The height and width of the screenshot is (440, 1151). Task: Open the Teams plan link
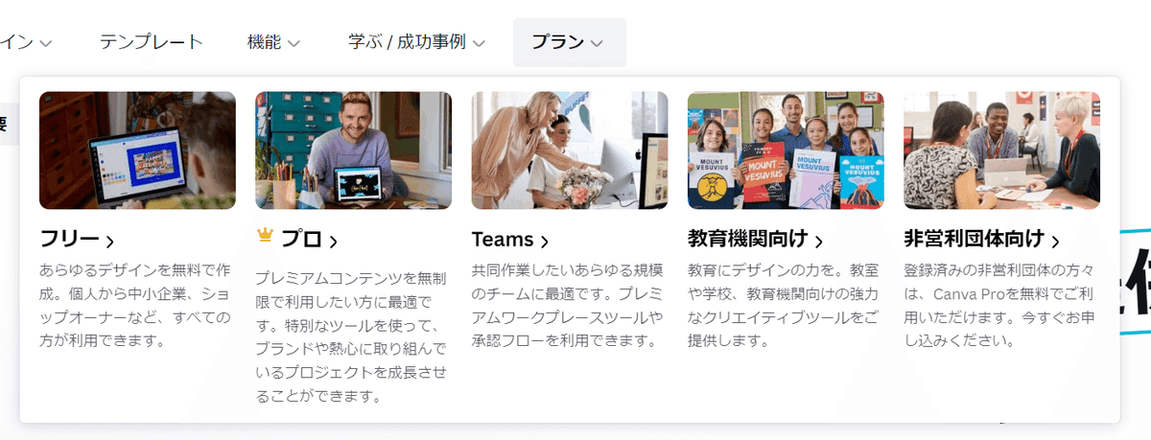click(510, 240)
